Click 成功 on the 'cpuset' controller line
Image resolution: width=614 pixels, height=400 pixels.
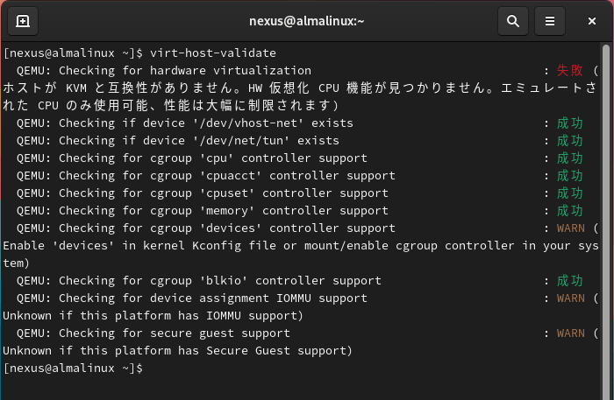[569, 193]
